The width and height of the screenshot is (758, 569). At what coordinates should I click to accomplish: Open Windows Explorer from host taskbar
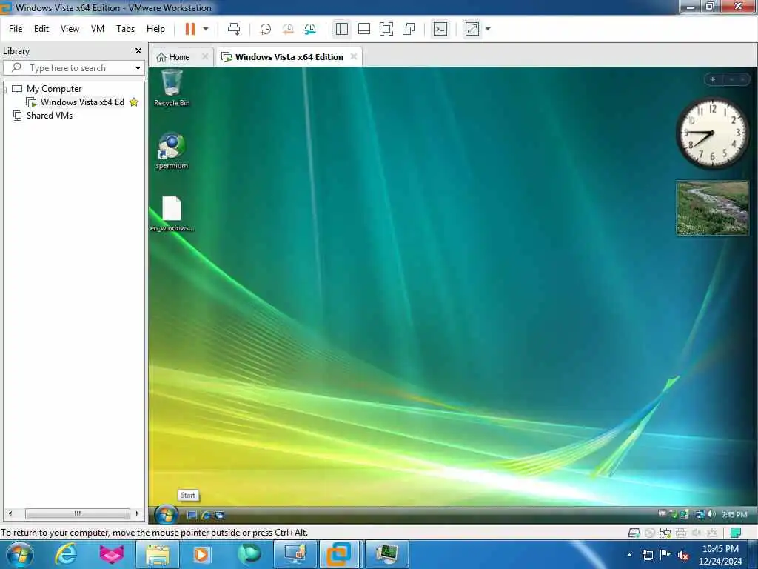tap(158, 554)
